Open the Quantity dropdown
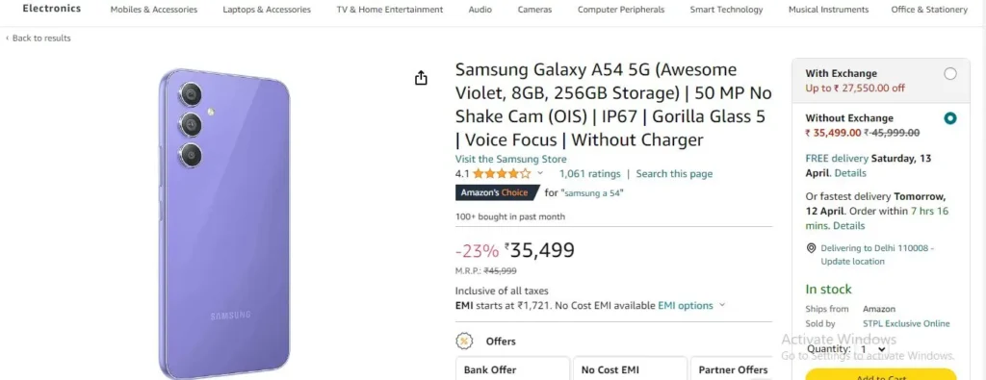Viewport: 986px width, 380px height. point(872,349)
